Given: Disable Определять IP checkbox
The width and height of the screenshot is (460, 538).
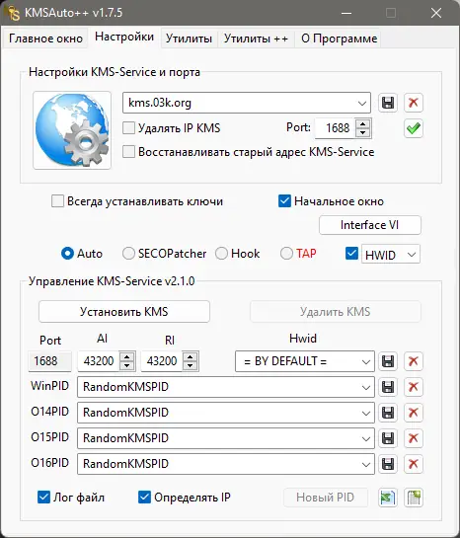Looking at the screenshot, I should pos(144,498).
